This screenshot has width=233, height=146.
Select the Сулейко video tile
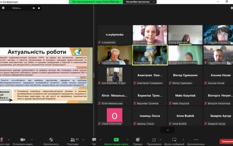[x=150, y=35]
